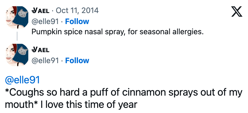The height and width of the screenshot is (113, 248).
Task: Click the "*Coughs so hard" reply text line
Action: [x=123, y=93]
